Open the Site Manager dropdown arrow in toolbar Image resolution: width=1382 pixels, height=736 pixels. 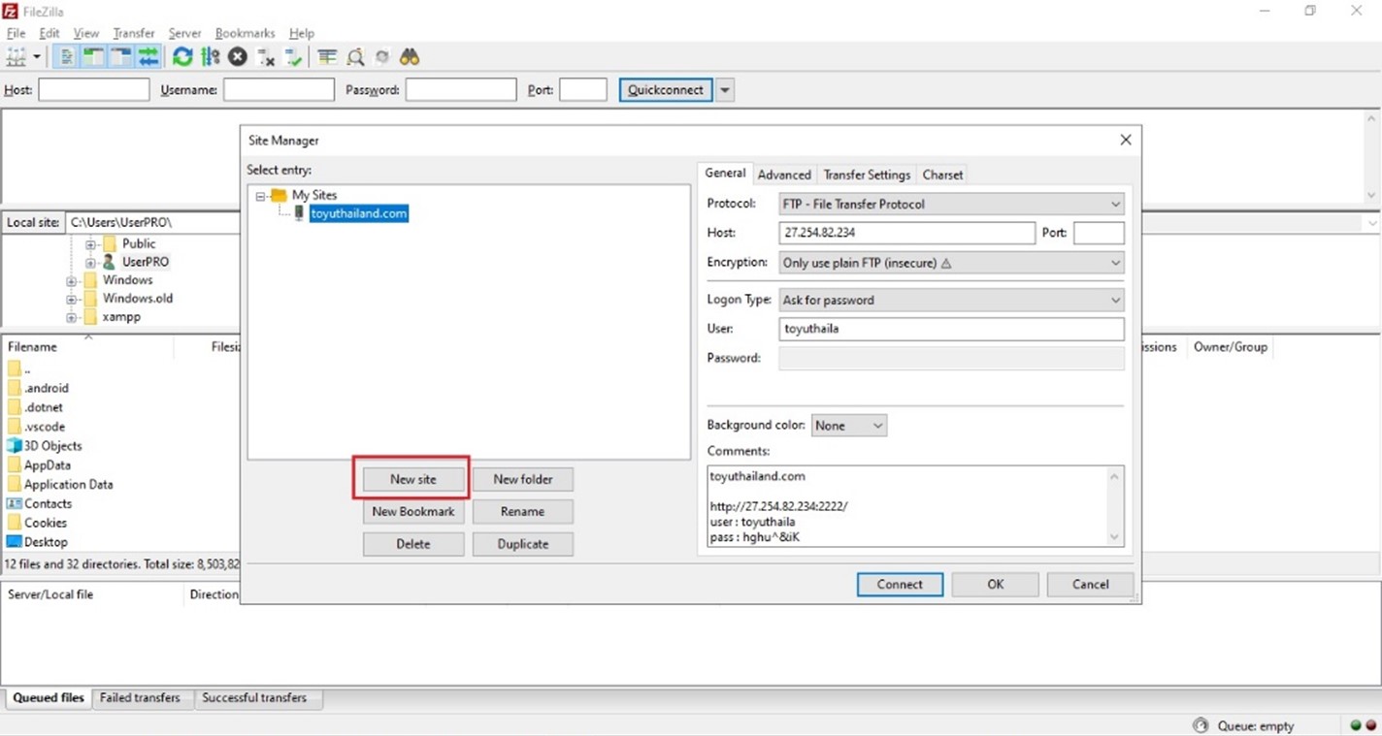(37, 57)
